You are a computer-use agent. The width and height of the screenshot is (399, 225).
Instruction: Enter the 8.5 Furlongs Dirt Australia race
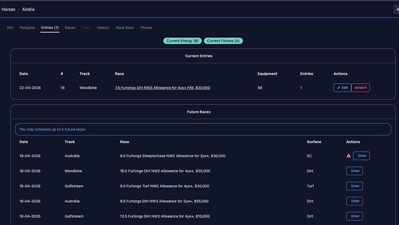(354, 201)
